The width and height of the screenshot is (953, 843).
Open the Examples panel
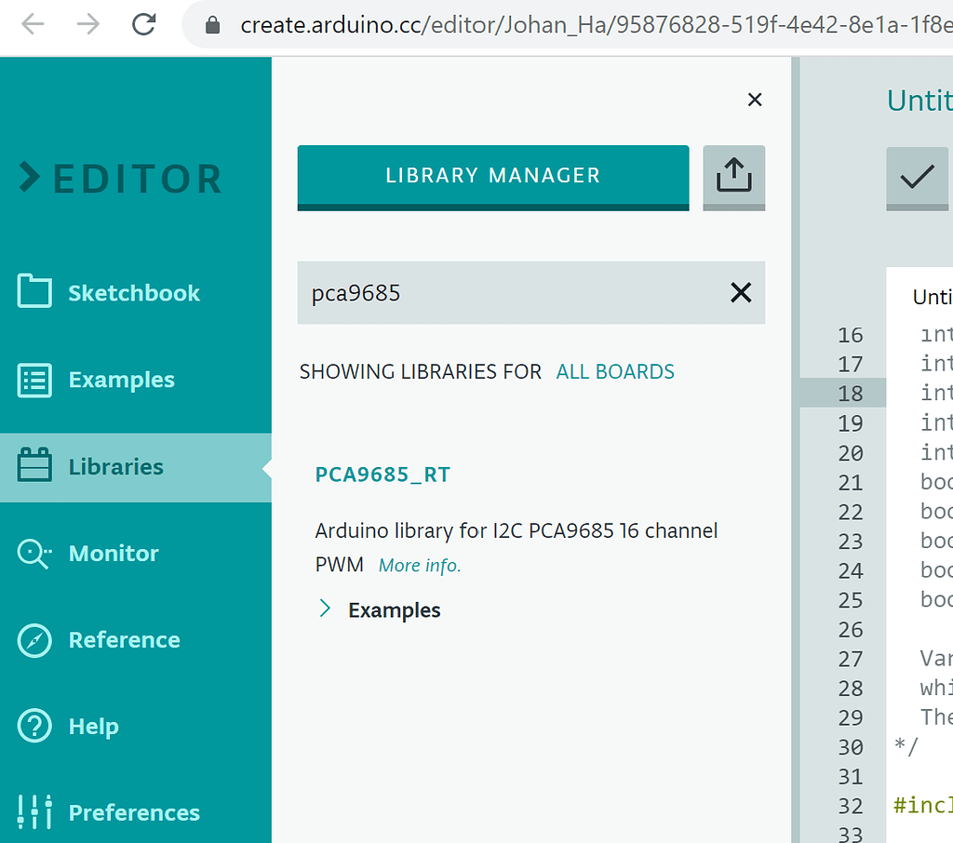pyautogui.click(x=121, y=379)
